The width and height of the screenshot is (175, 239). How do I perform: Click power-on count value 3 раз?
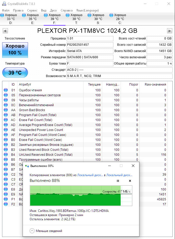(160, 57)
